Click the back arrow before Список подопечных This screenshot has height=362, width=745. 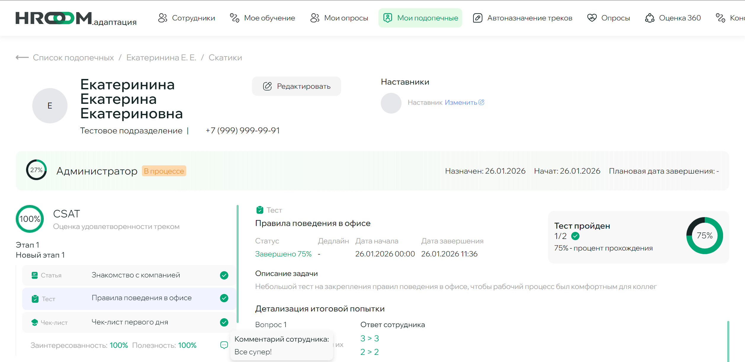coord(22,58)
